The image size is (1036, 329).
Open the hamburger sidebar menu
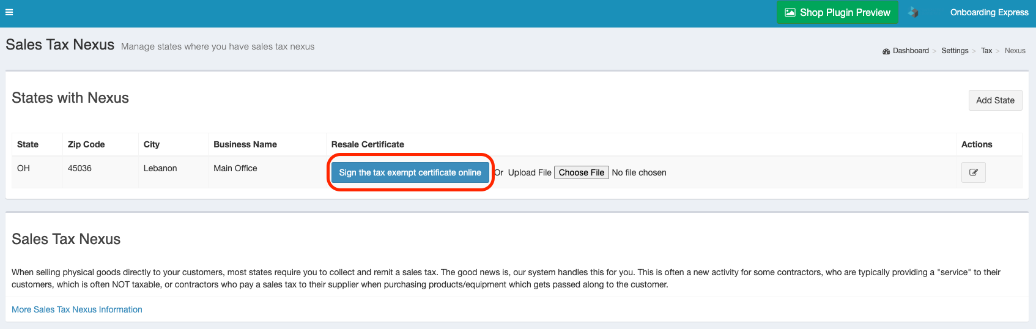pyautogui.click(x=9, y=12)
